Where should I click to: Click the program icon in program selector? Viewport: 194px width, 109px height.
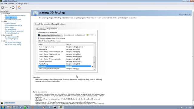click(x=39, y=35)
